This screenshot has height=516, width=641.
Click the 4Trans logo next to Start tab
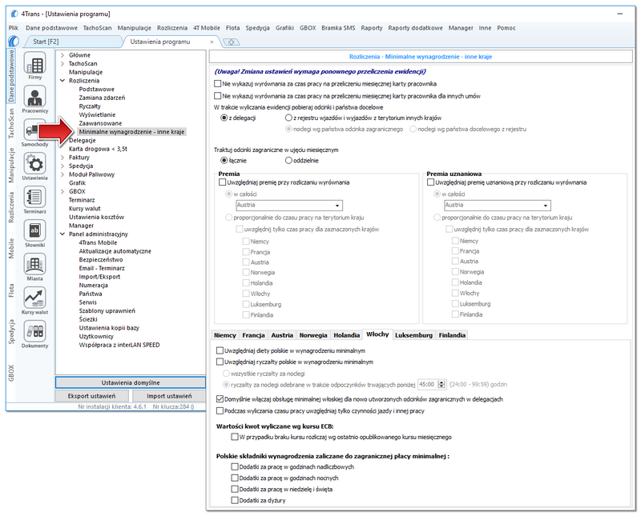pos(14,42)
